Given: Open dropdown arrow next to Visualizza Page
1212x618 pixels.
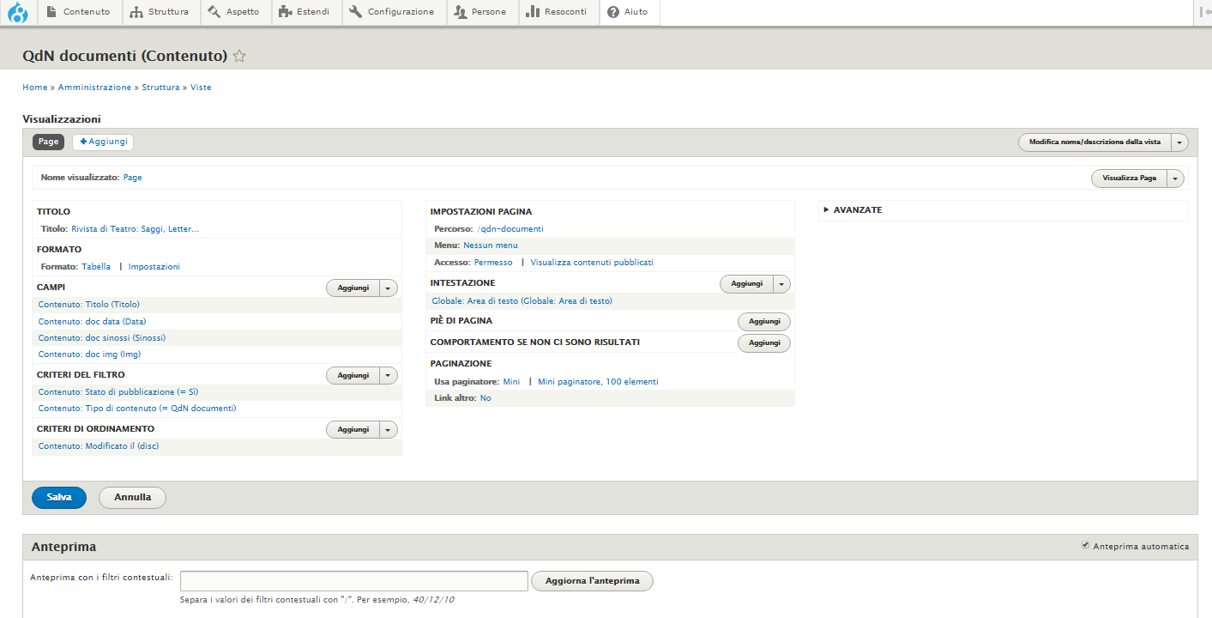Looking at the screenshot, I should (1175, 179).
